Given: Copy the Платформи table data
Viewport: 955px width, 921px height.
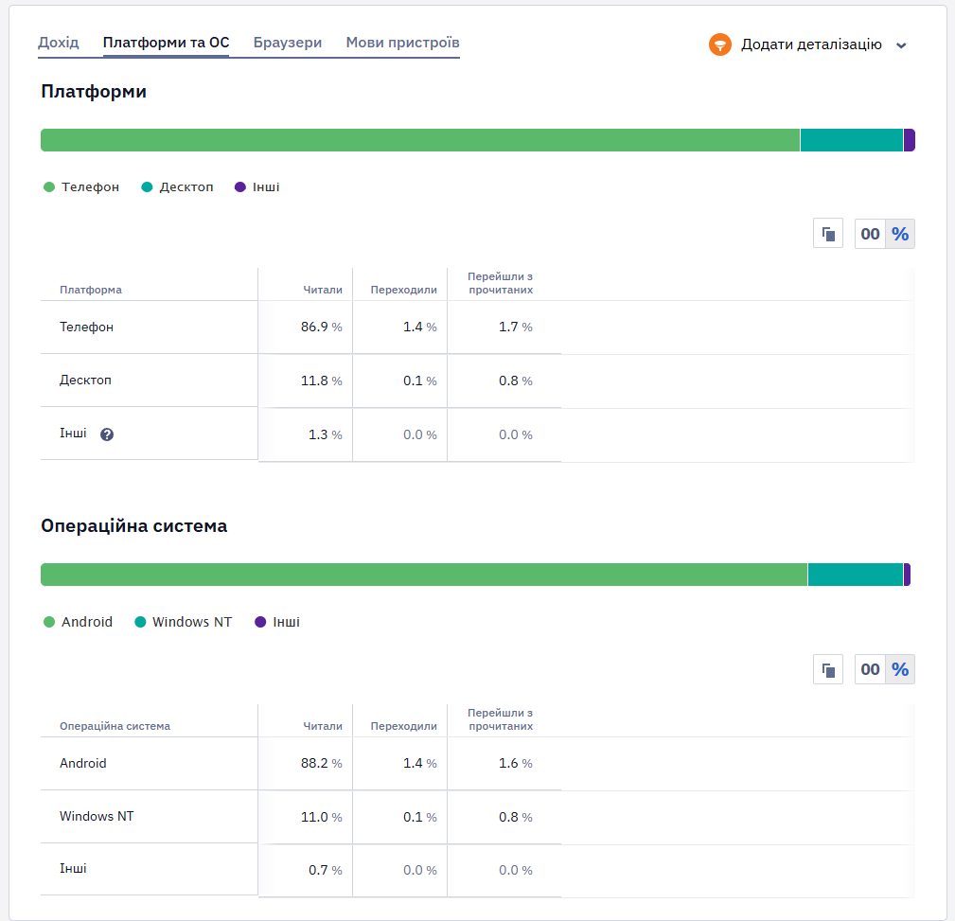Looking at the screenshot, I should (x=828, y=233).
